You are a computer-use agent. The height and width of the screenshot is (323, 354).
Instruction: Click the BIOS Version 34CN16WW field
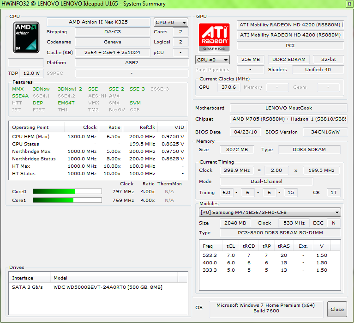[325, 132]
